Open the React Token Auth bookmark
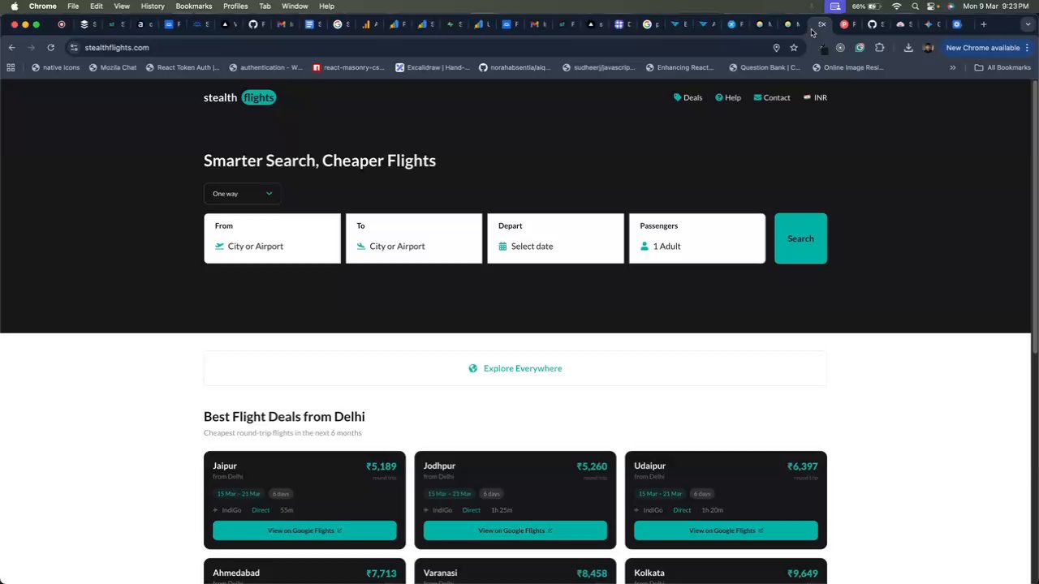The image size is (1039, 584). tap(183, 67)
